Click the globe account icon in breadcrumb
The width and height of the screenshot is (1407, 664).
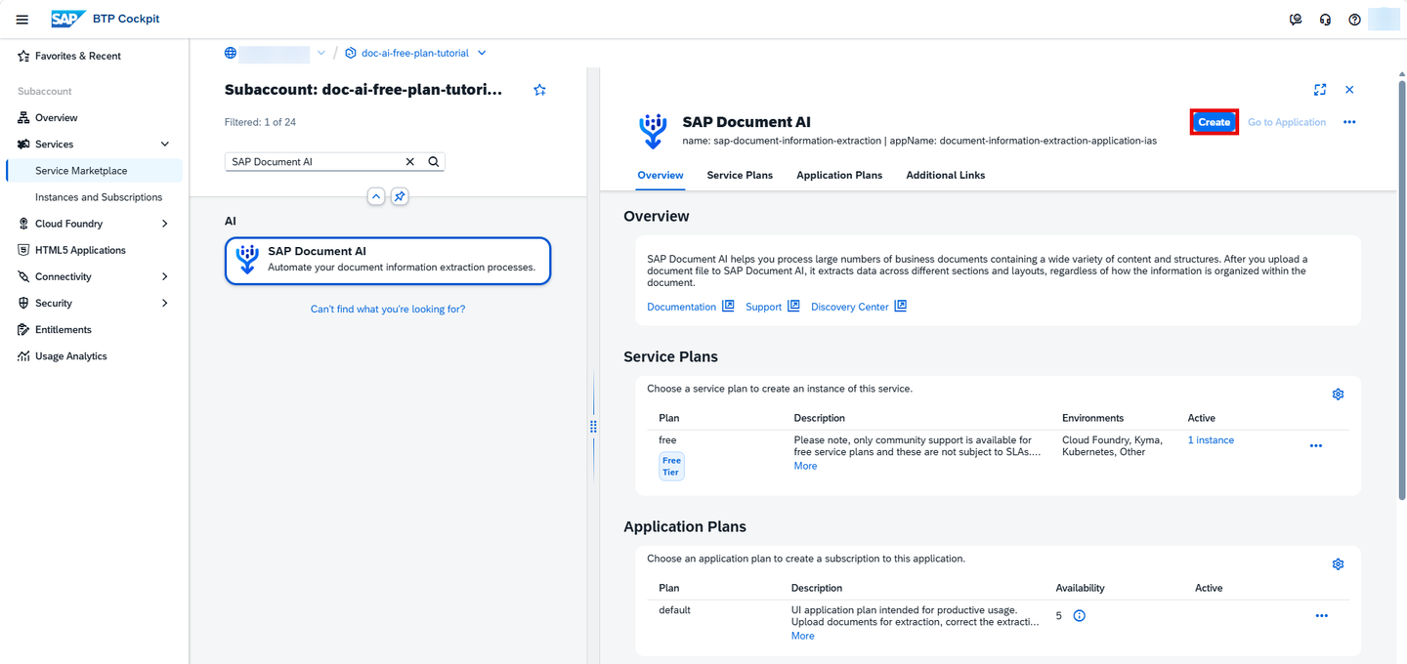coord(231,53)
